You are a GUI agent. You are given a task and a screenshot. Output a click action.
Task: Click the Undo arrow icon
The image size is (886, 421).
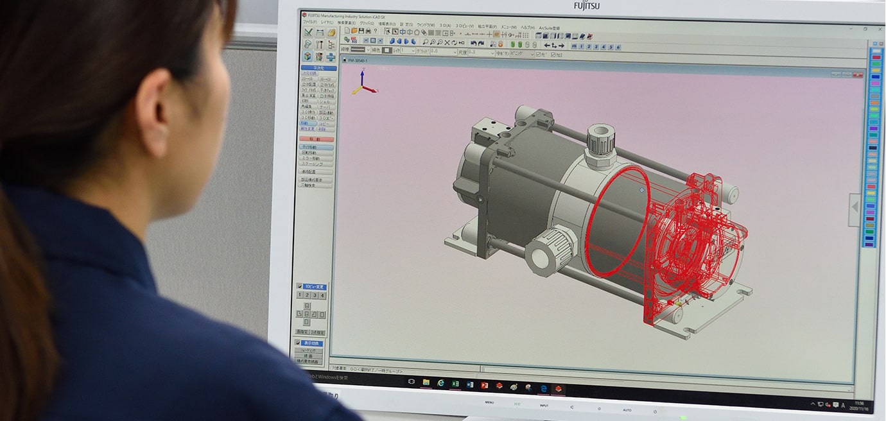pos(474,43)
